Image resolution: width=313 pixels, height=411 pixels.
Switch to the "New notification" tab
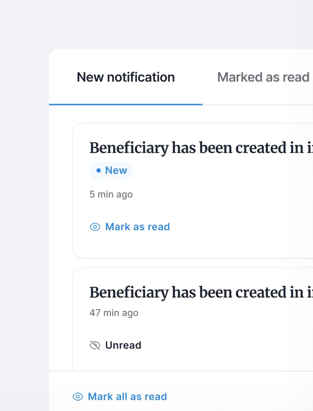(126, 77)
